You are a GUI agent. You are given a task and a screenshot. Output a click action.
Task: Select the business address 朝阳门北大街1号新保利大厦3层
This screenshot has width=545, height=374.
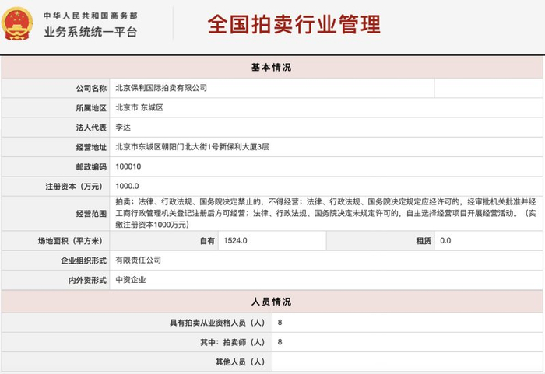click(x=192, y=147)
